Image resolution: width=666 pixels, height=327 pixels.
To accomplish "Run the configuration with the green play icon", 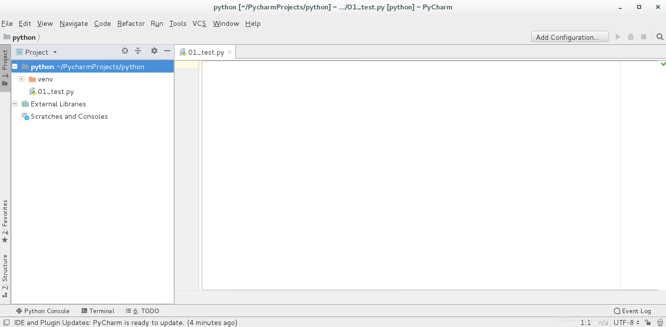I will [618, 37].
